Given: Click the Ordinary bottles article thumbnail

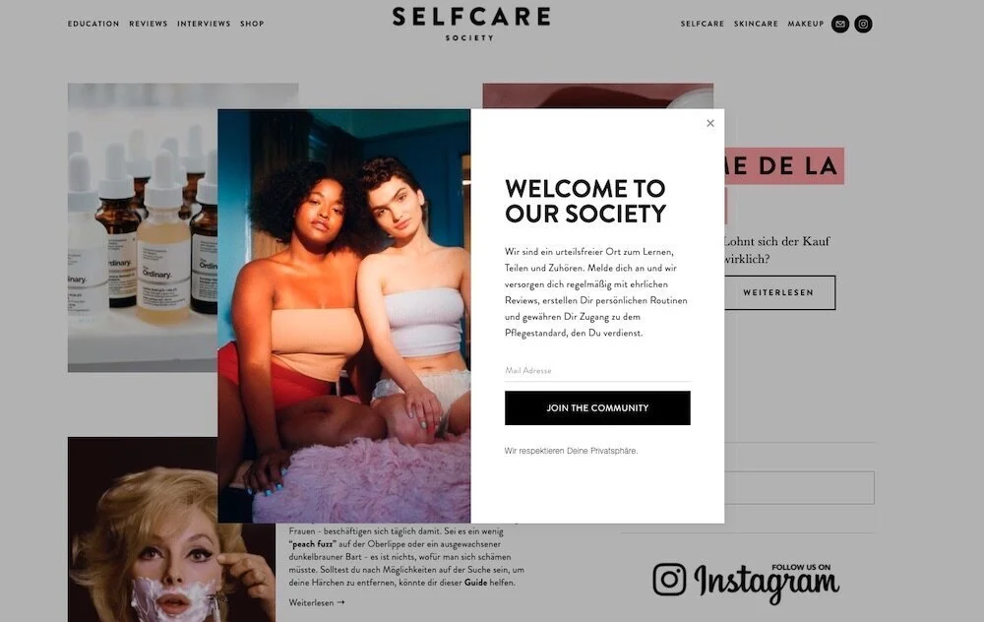Looking at the screenshot, I should [143, 227].
